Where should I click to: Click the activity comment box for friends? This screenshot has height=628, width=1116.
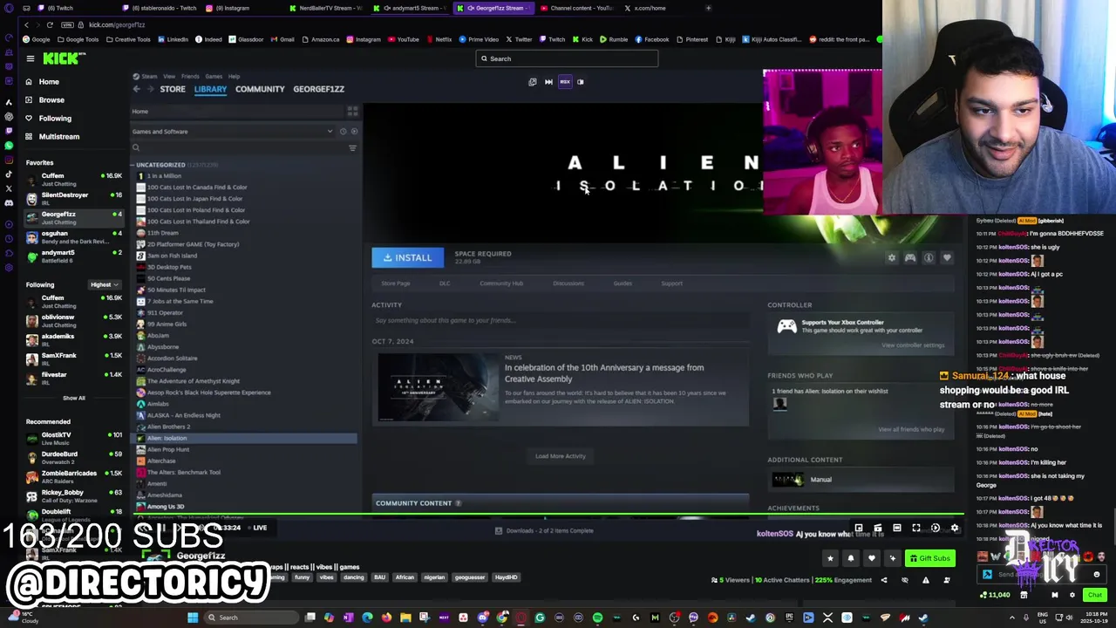click(x=560, y=320)
